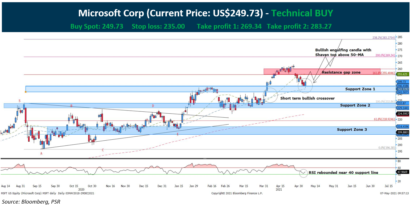Click the "Support Zone 2" label

(x=355, y=105)
